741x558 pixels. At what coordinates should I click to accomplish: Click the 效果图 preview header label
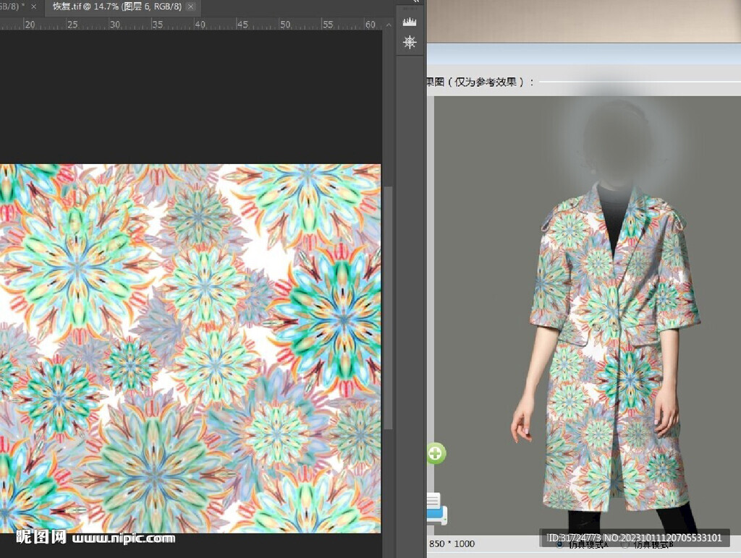478,82
